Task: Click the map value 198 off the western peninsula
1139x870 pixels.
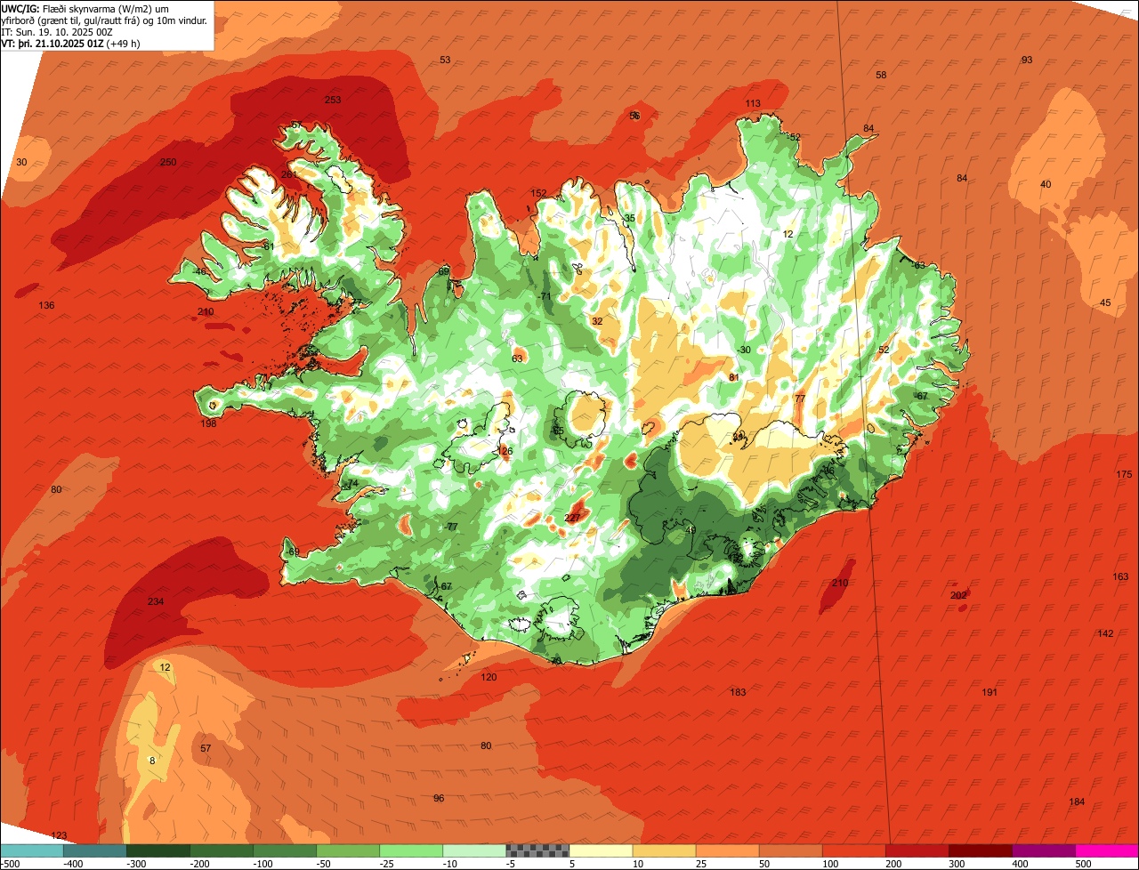Action: tap(209, 423)
